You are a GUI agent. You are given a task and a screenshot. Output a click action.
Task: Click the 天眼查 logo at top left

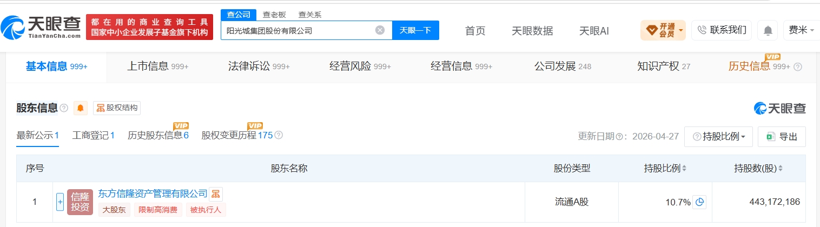click(x=41, y=28)
